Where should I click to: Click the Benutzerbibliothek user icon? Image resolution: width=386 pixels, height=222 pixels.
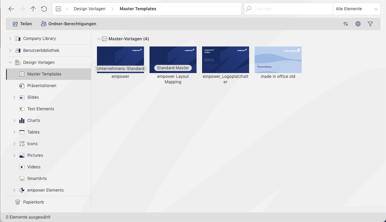[18, 51]
